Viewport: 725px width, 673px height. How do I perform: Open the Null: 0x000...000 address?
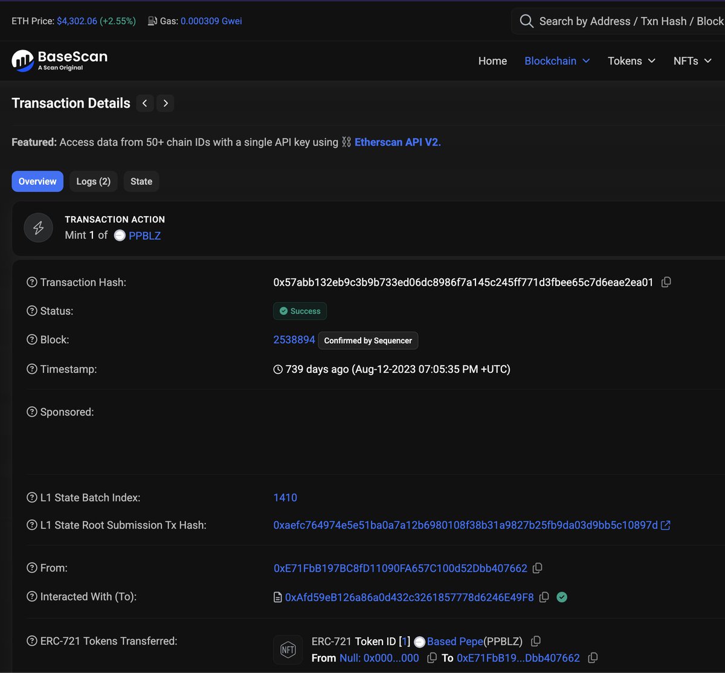[379, 658]
